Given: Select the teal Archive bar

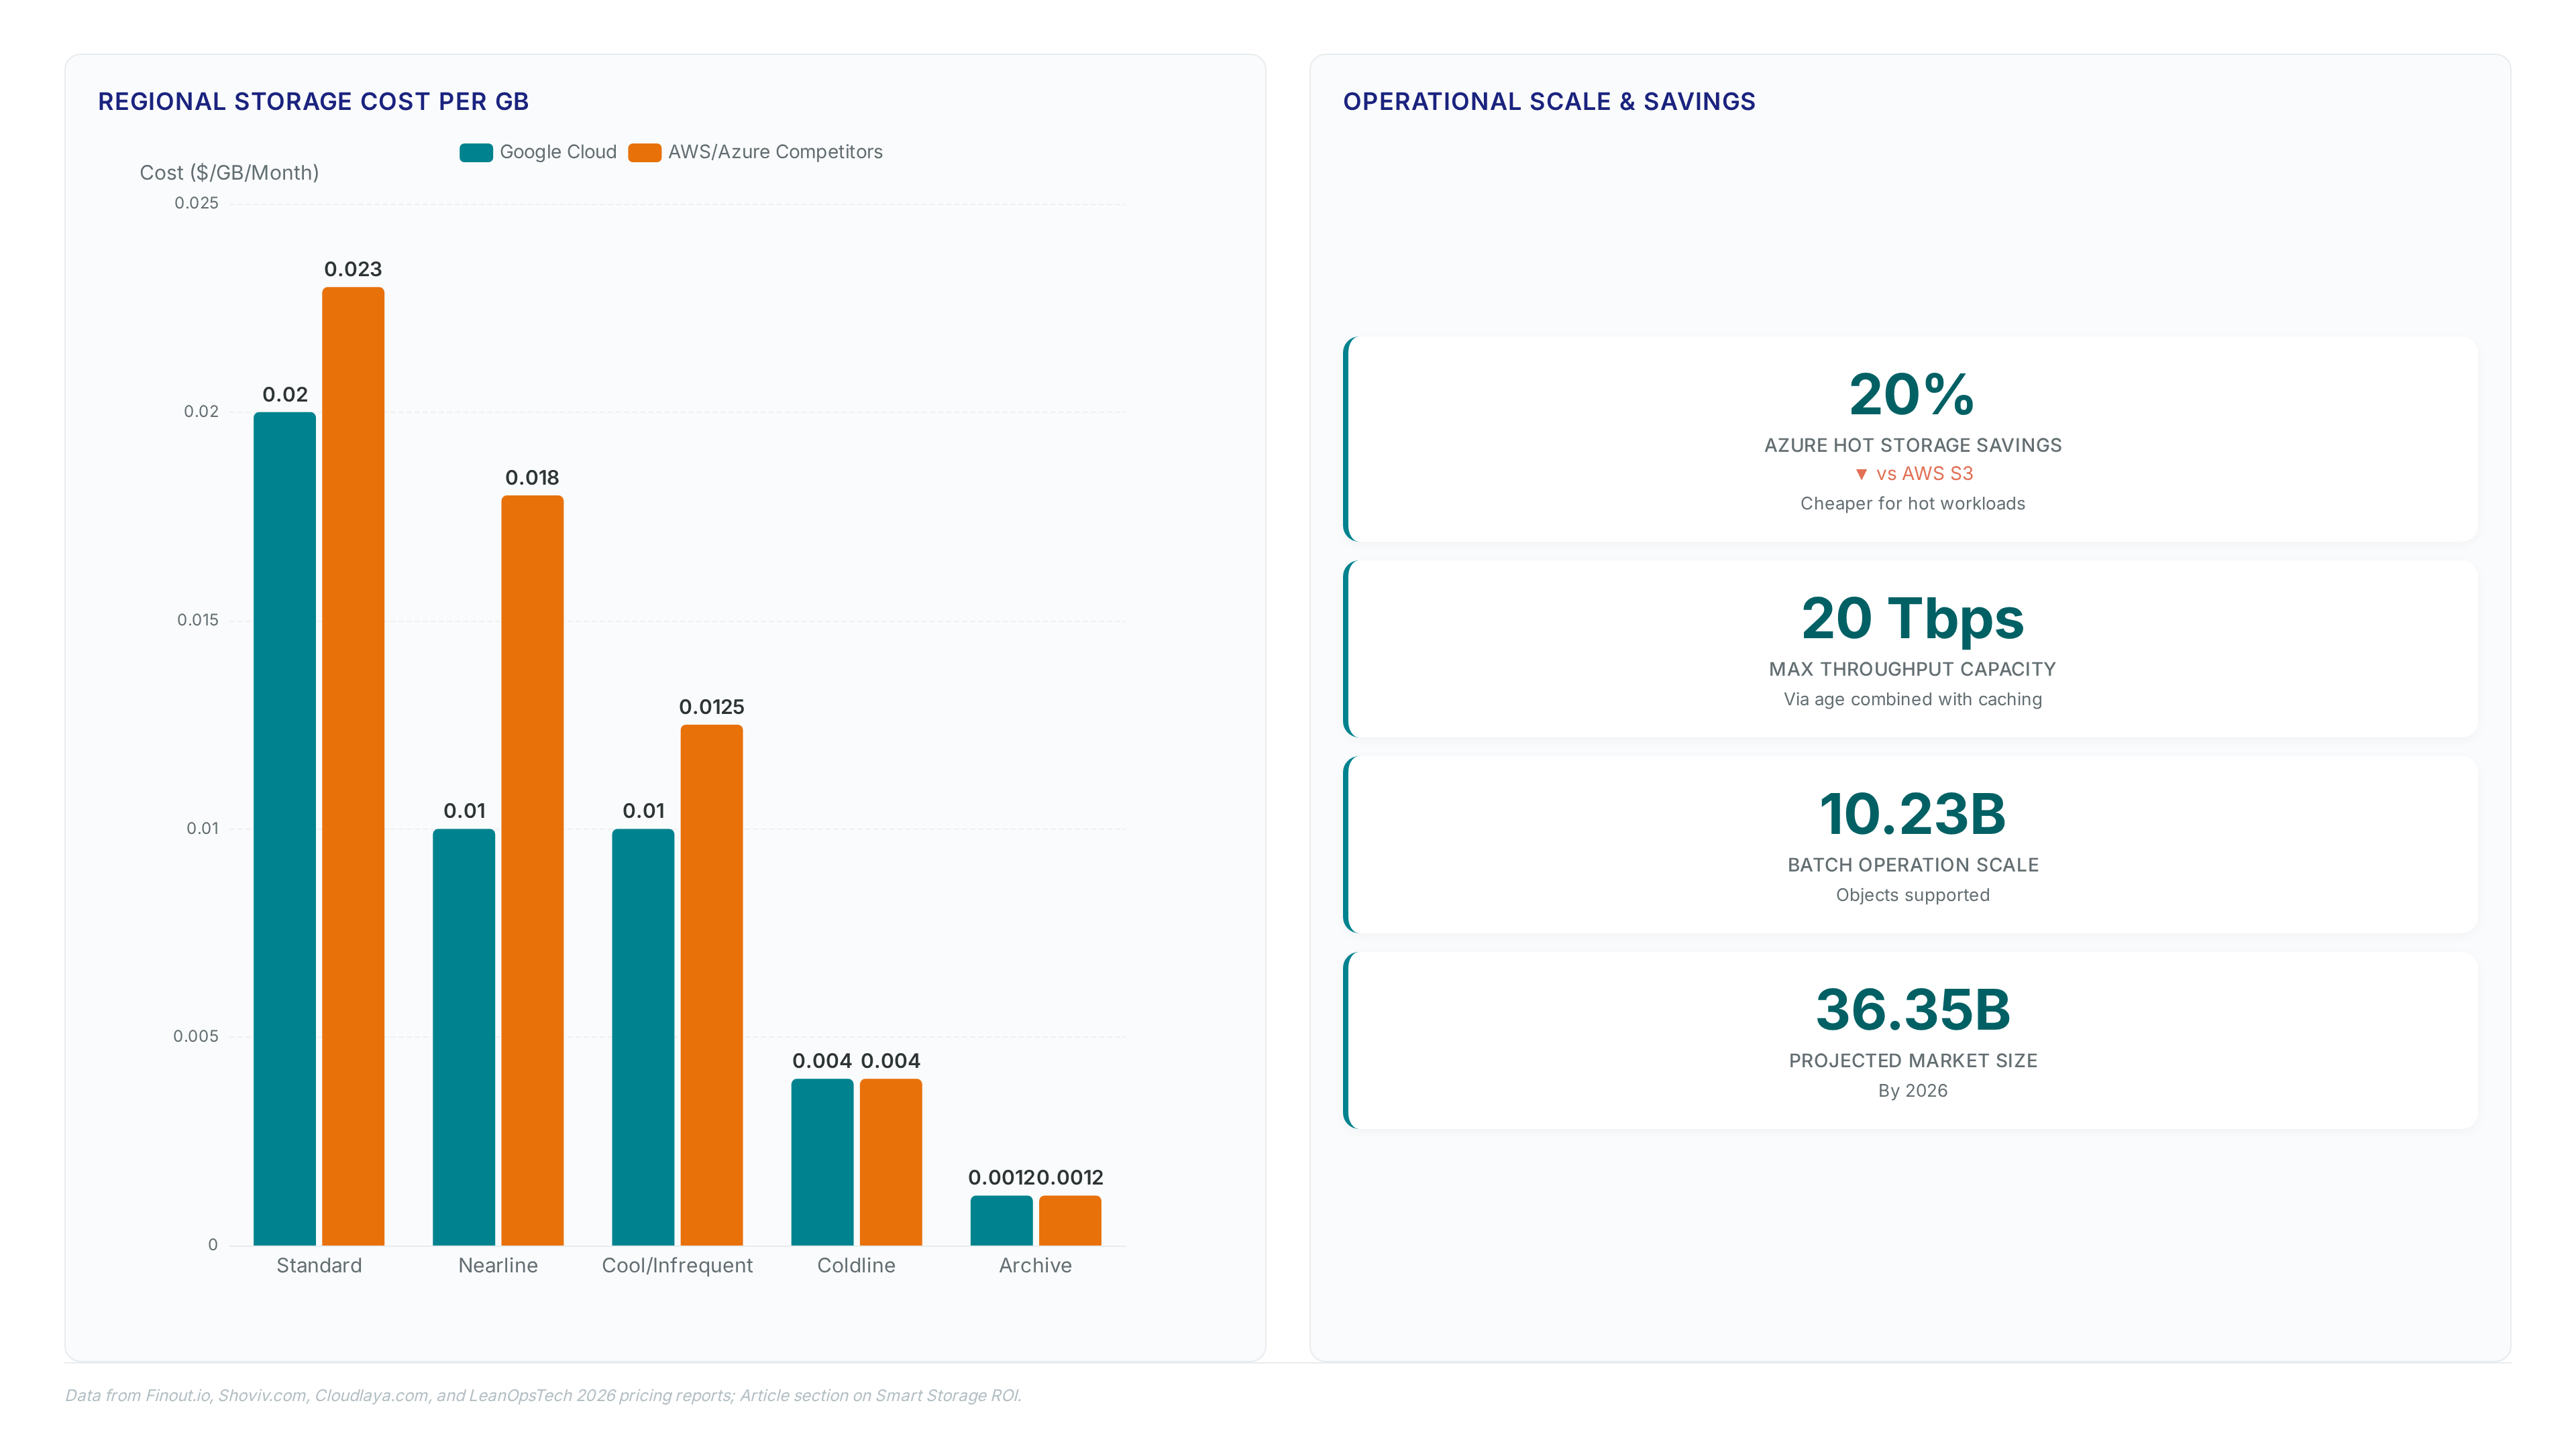Looking at the screenshot, I should coord(1001,1220).
